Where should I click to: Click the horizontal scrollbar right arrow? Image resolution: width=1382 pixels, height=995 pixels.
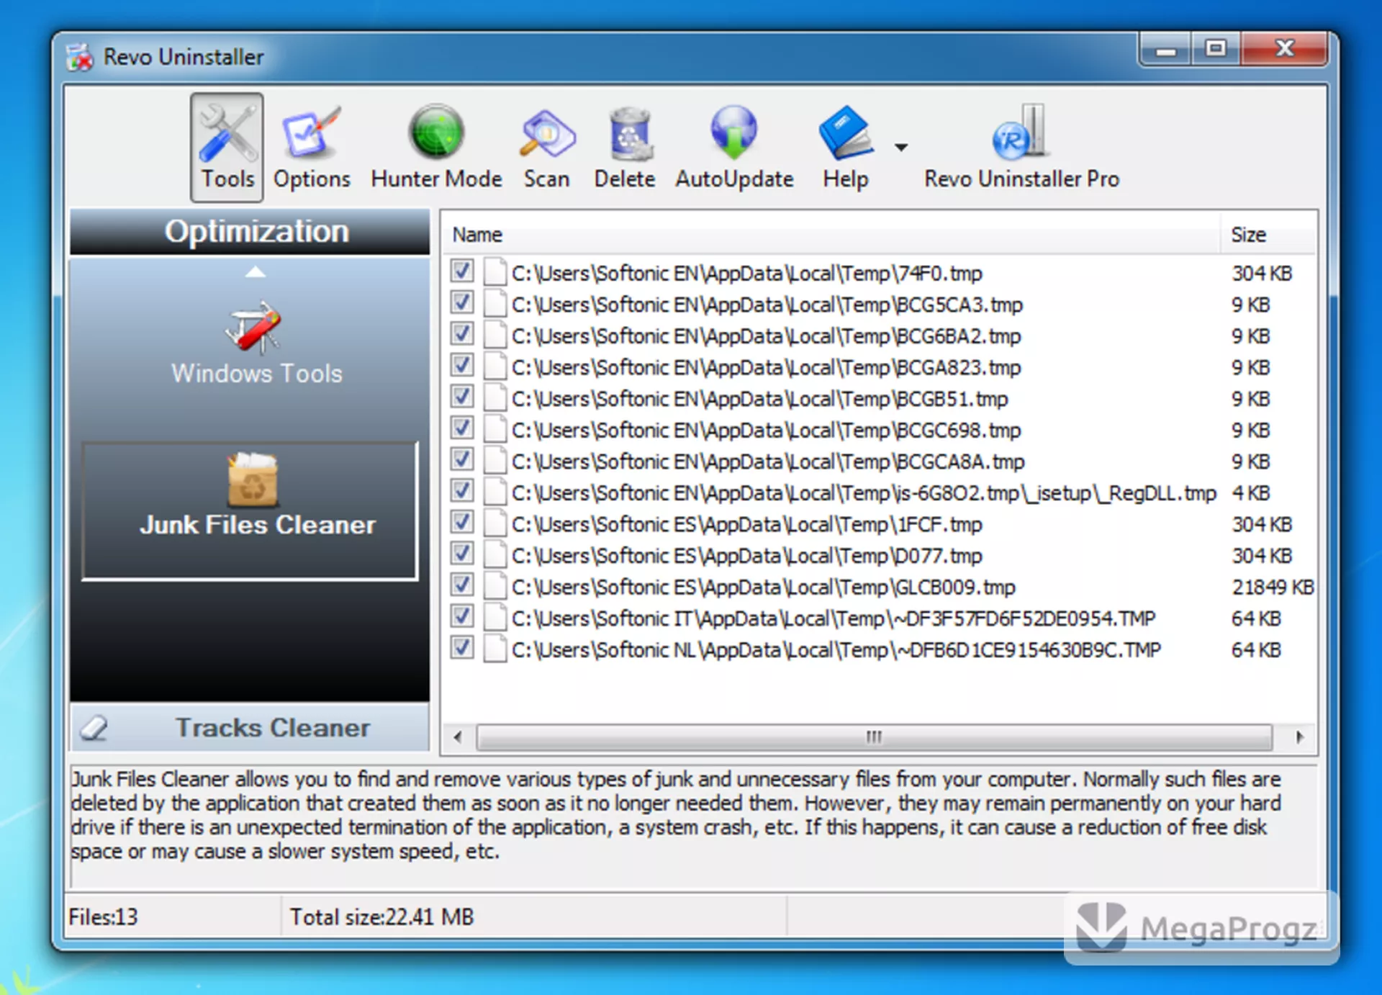point(1299,737)
